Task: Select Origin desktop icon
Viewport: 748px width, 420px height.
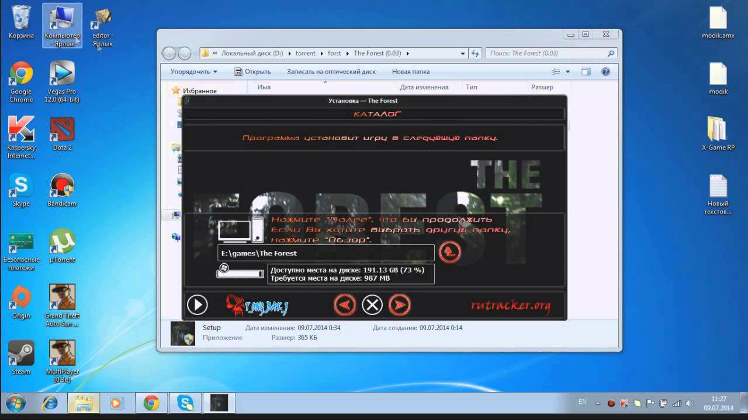Action: pyautogui.click(x=21, y=303)
